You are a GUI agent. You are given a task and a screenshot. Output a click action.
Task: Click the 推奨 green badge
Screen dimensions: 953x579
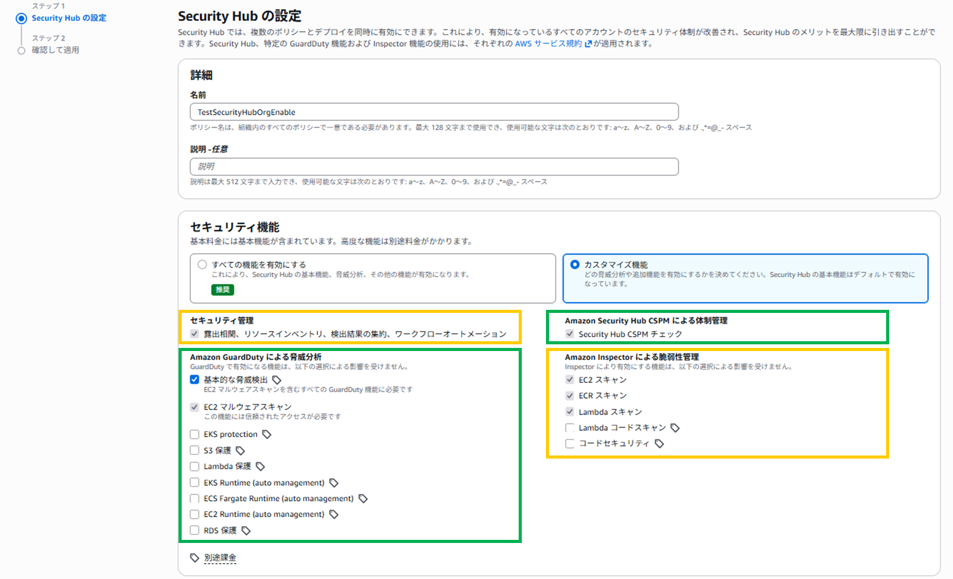click(223, 290)
